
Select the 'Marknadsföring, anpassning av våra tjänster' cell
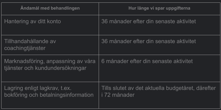tap(50, 68)
